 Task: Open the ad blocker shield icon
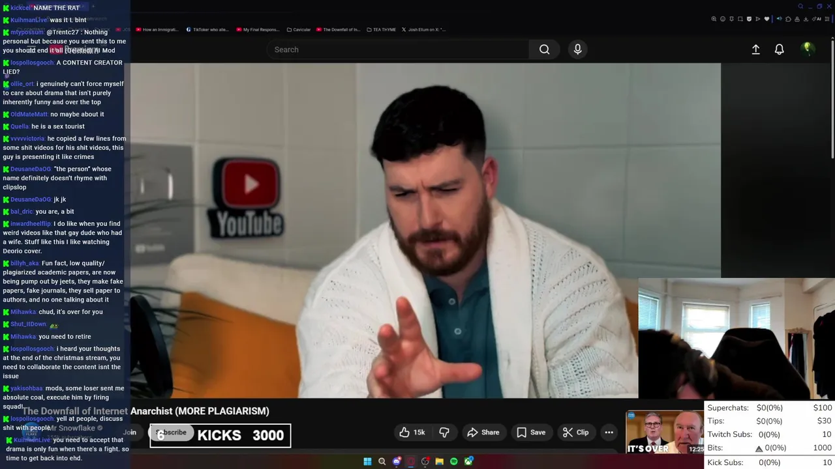(x=749, y=19)
